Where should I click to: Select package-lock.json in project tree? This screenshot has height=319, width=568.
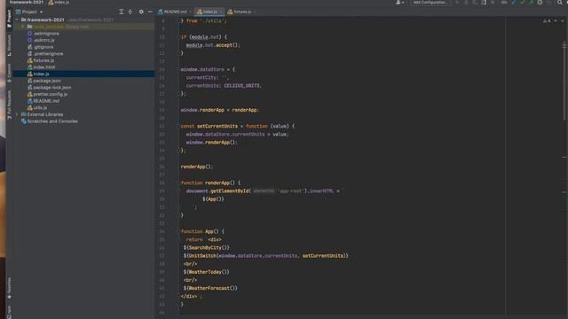click(51, 88)
